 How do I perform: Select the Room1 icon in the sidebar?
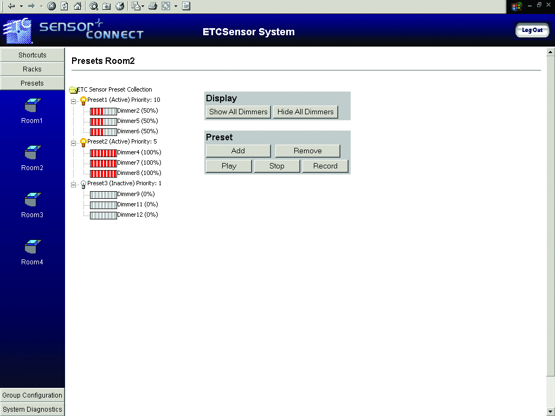33,106
